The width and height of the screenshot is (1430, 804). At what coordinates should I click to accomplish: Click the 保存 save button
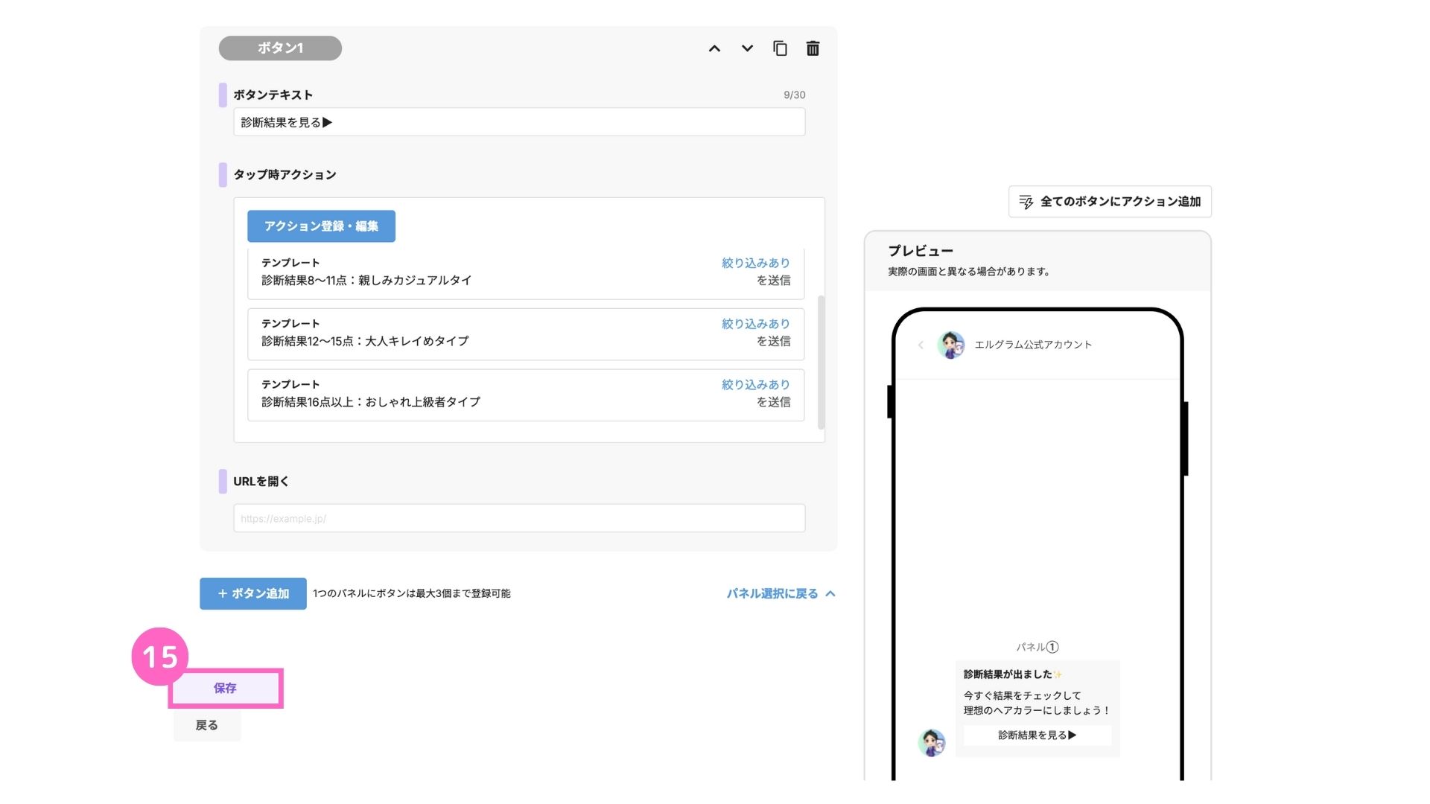tap(225, 688)
